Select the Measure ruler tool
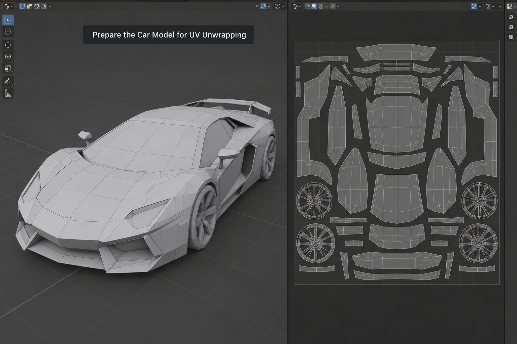This screenshot has height=344, width=517. [8, 93]
